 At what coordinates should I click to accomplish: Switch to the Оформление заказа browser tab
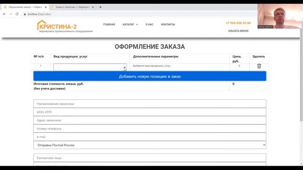click(25, 7)
